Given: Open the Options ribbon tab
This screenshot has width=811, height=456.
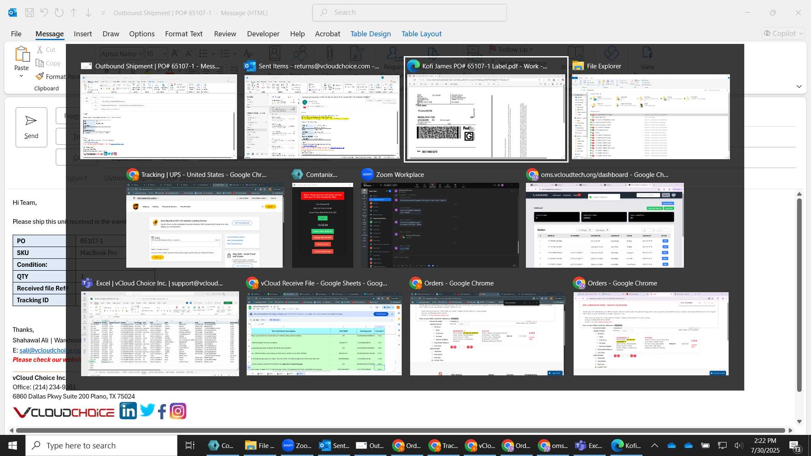Looking at the screenshot, I should [142, 34].
